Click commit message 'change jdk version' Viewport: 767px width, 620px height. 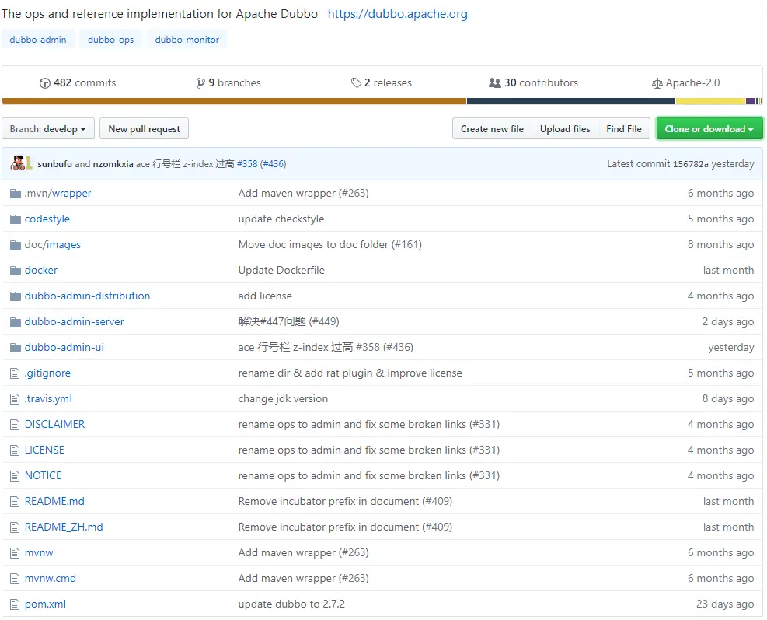(283, 398)
